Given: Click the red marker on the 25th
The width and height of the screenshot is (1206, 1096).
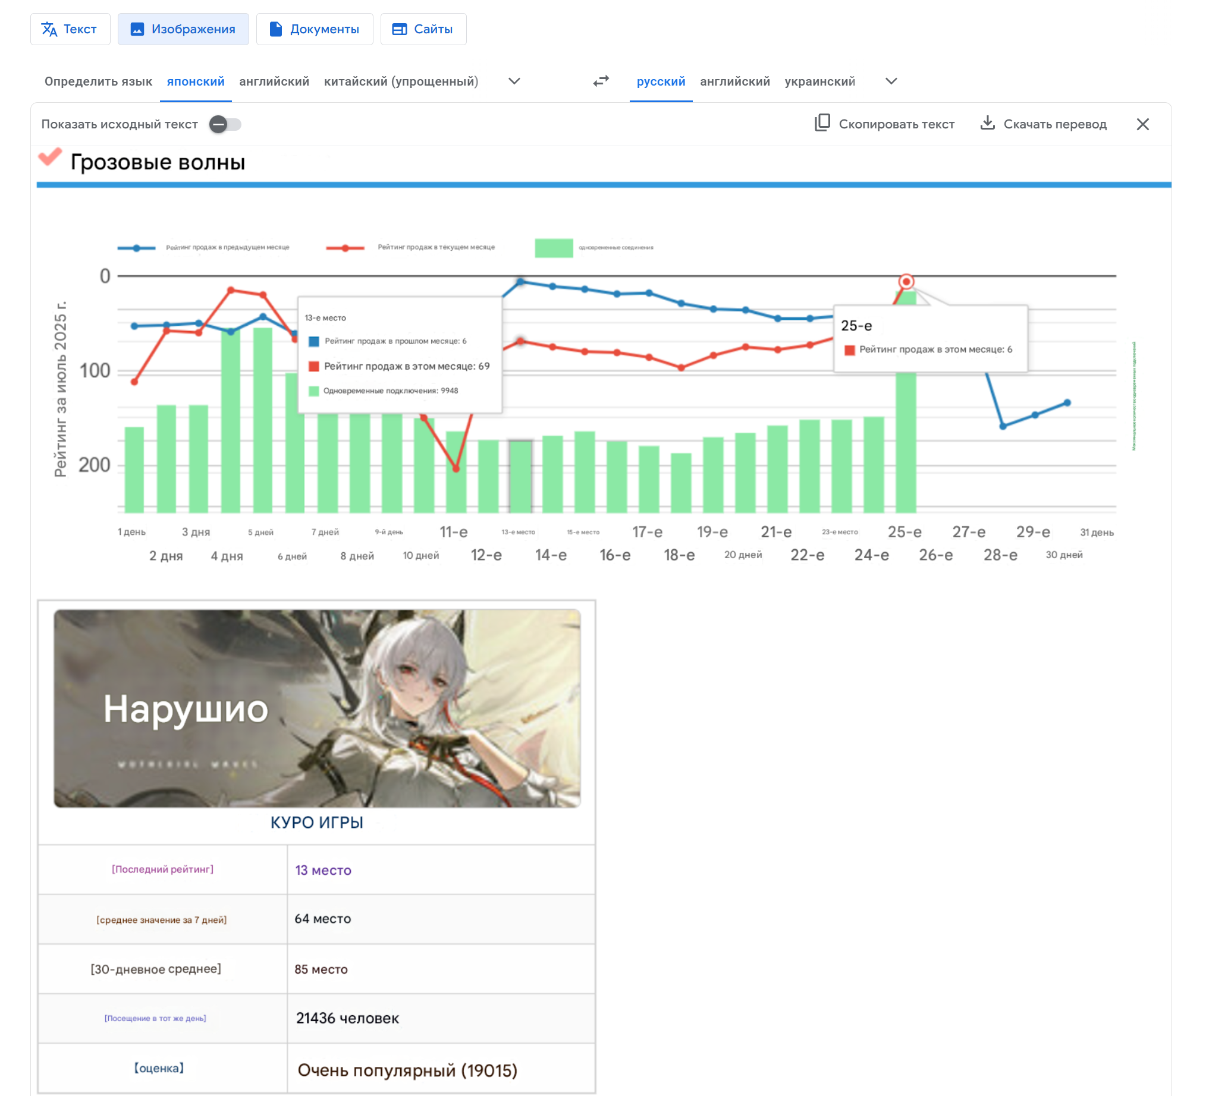Looking at the screenshot, I should click(x=906, y=281).
